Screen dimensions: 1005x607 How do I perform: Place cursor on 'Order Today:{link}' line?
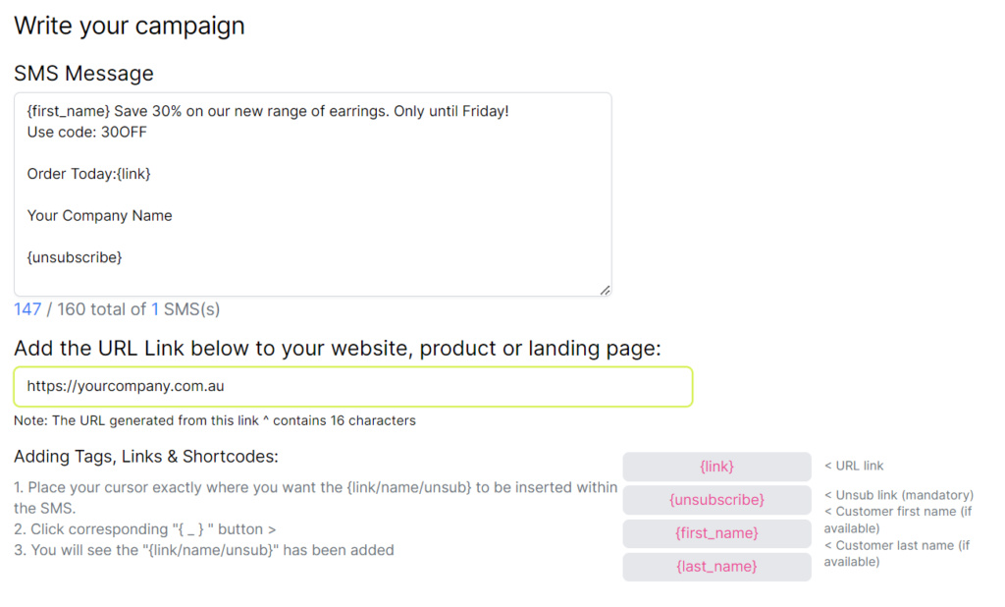[89, 174]
